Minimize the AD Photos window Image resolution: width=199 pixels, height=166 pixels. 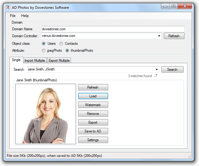click(165, 6)
